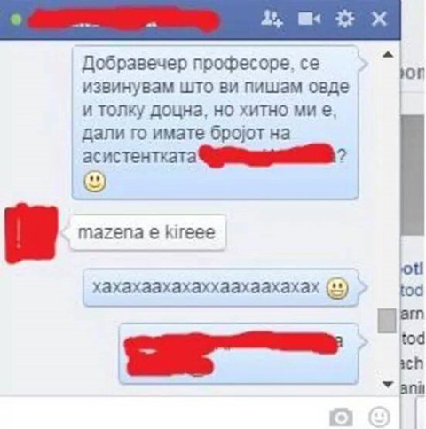The width and height of the screenshot is (426, 429).
Task: Click the background page scrollbar on right
Action: pos(412,175)
